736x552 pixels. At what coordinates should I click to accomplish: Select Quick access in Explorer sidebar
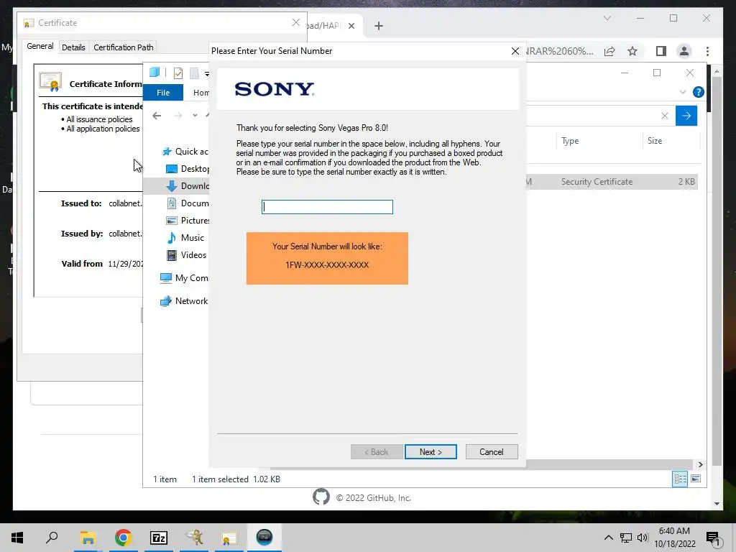click(185, 151)
